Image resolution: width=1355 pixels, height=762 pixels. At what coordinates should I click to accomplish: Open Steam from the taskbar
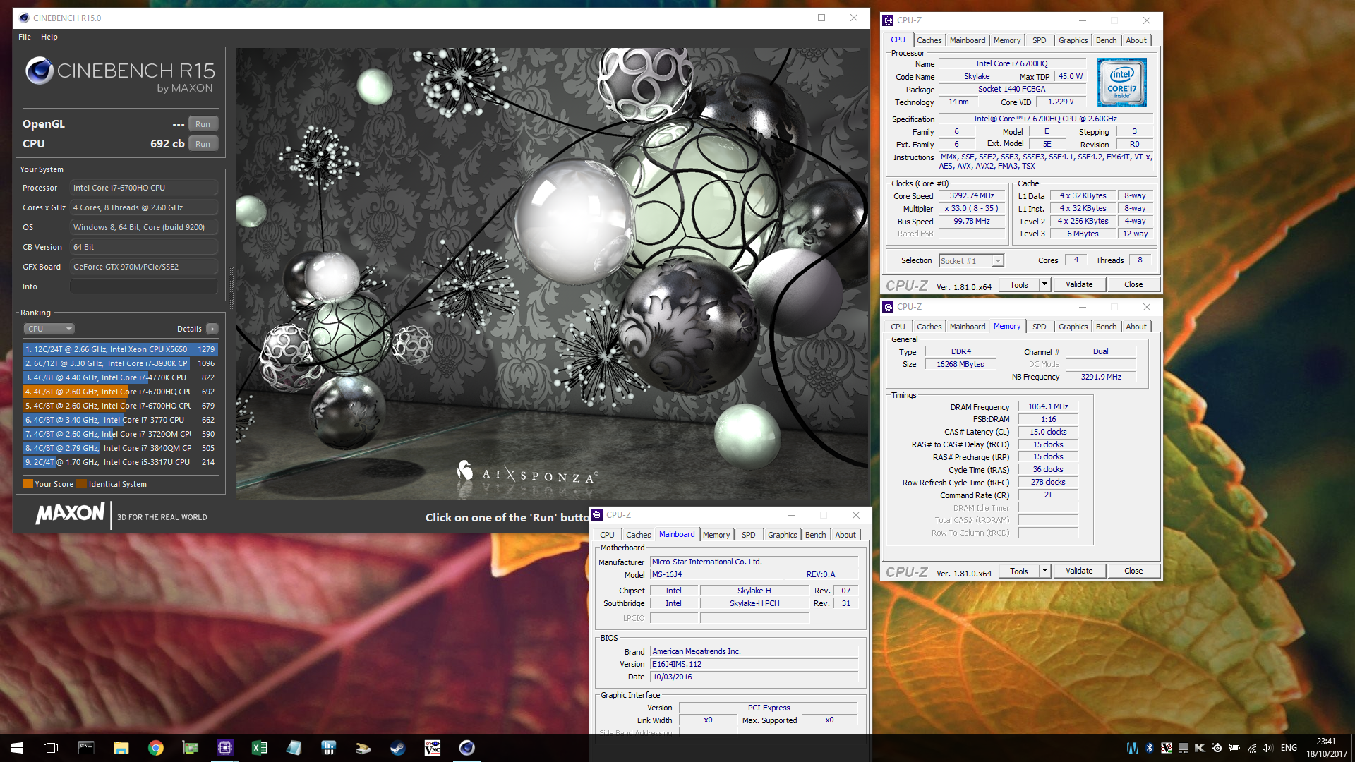click(398, 748)
